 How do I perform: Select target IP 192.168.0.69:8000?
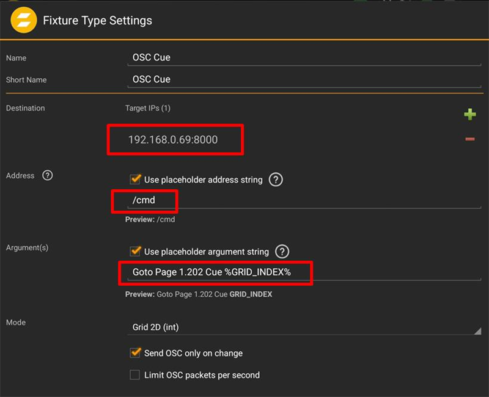[x=173, y=140]
